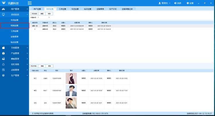Image resolution: width=215 pixels, height=116 pixels.
Task: Click the 生产管理 layers icon
Action: click(x=3, y=76)
